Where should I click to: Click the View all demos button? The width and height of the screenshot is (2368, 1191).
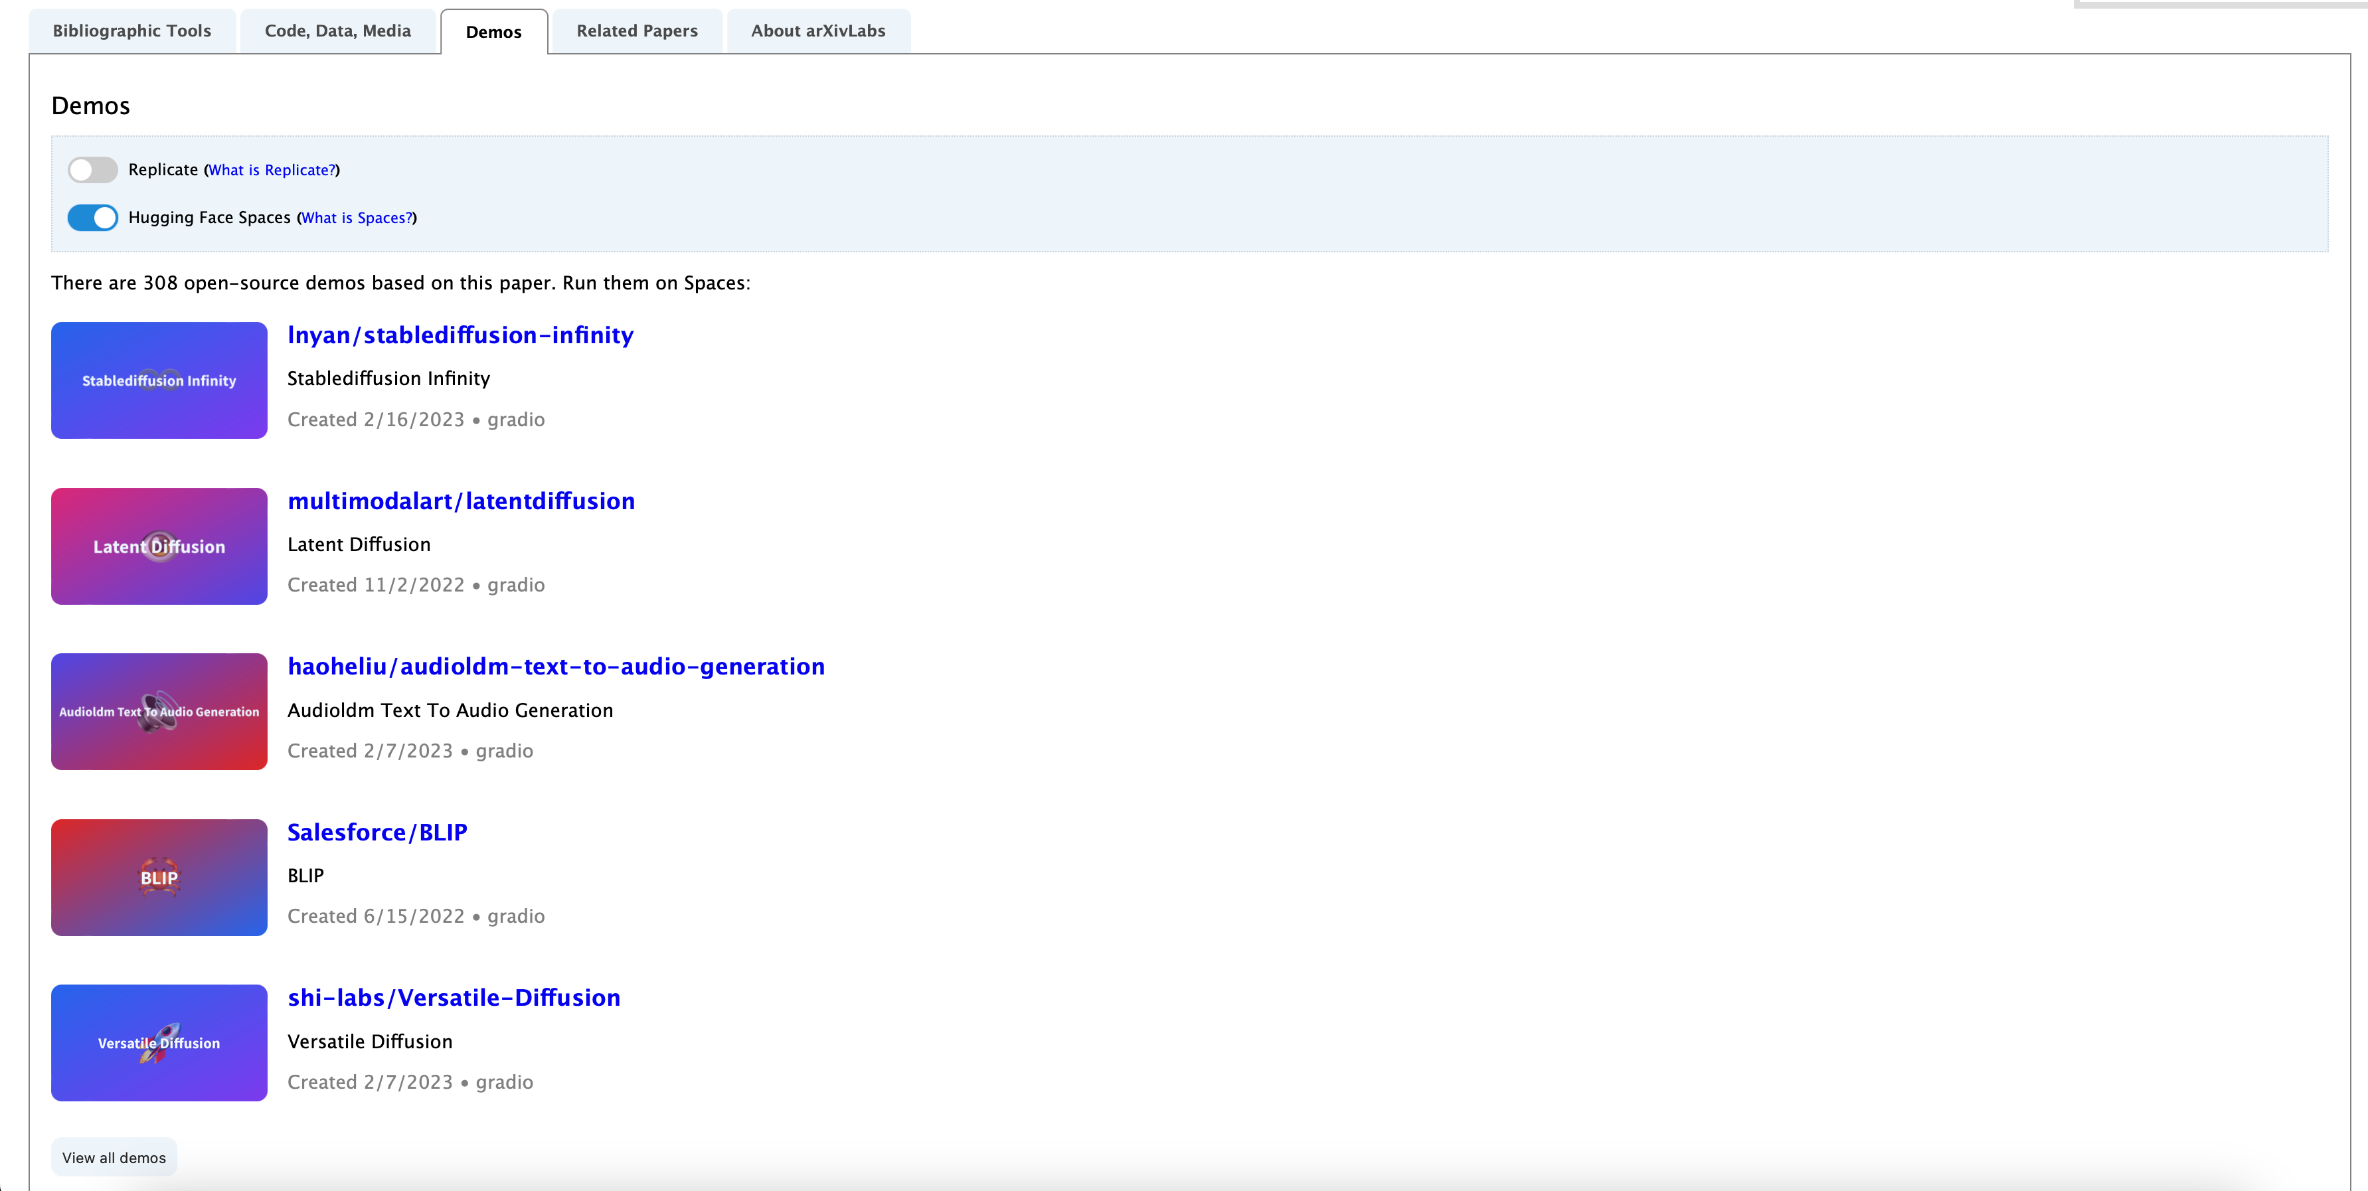click(114, 1158)
